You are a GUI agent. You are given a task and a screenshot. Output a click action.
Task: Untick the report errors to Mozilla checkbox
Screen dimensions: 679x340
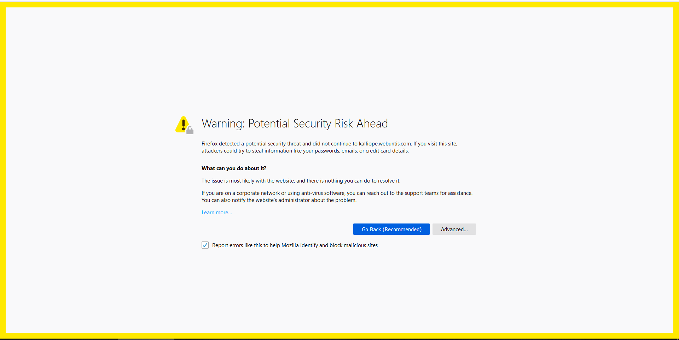click(205, 245)
